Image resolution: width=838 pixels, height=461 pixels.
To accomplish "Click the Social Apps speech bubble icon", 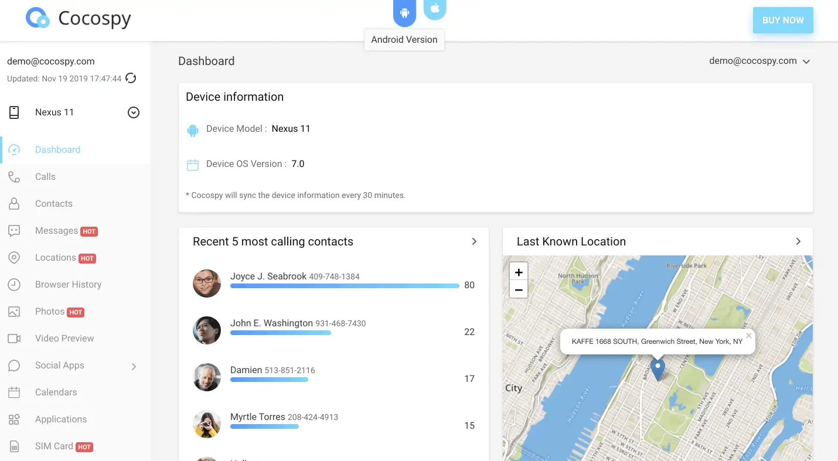I will tap(14, 366).
